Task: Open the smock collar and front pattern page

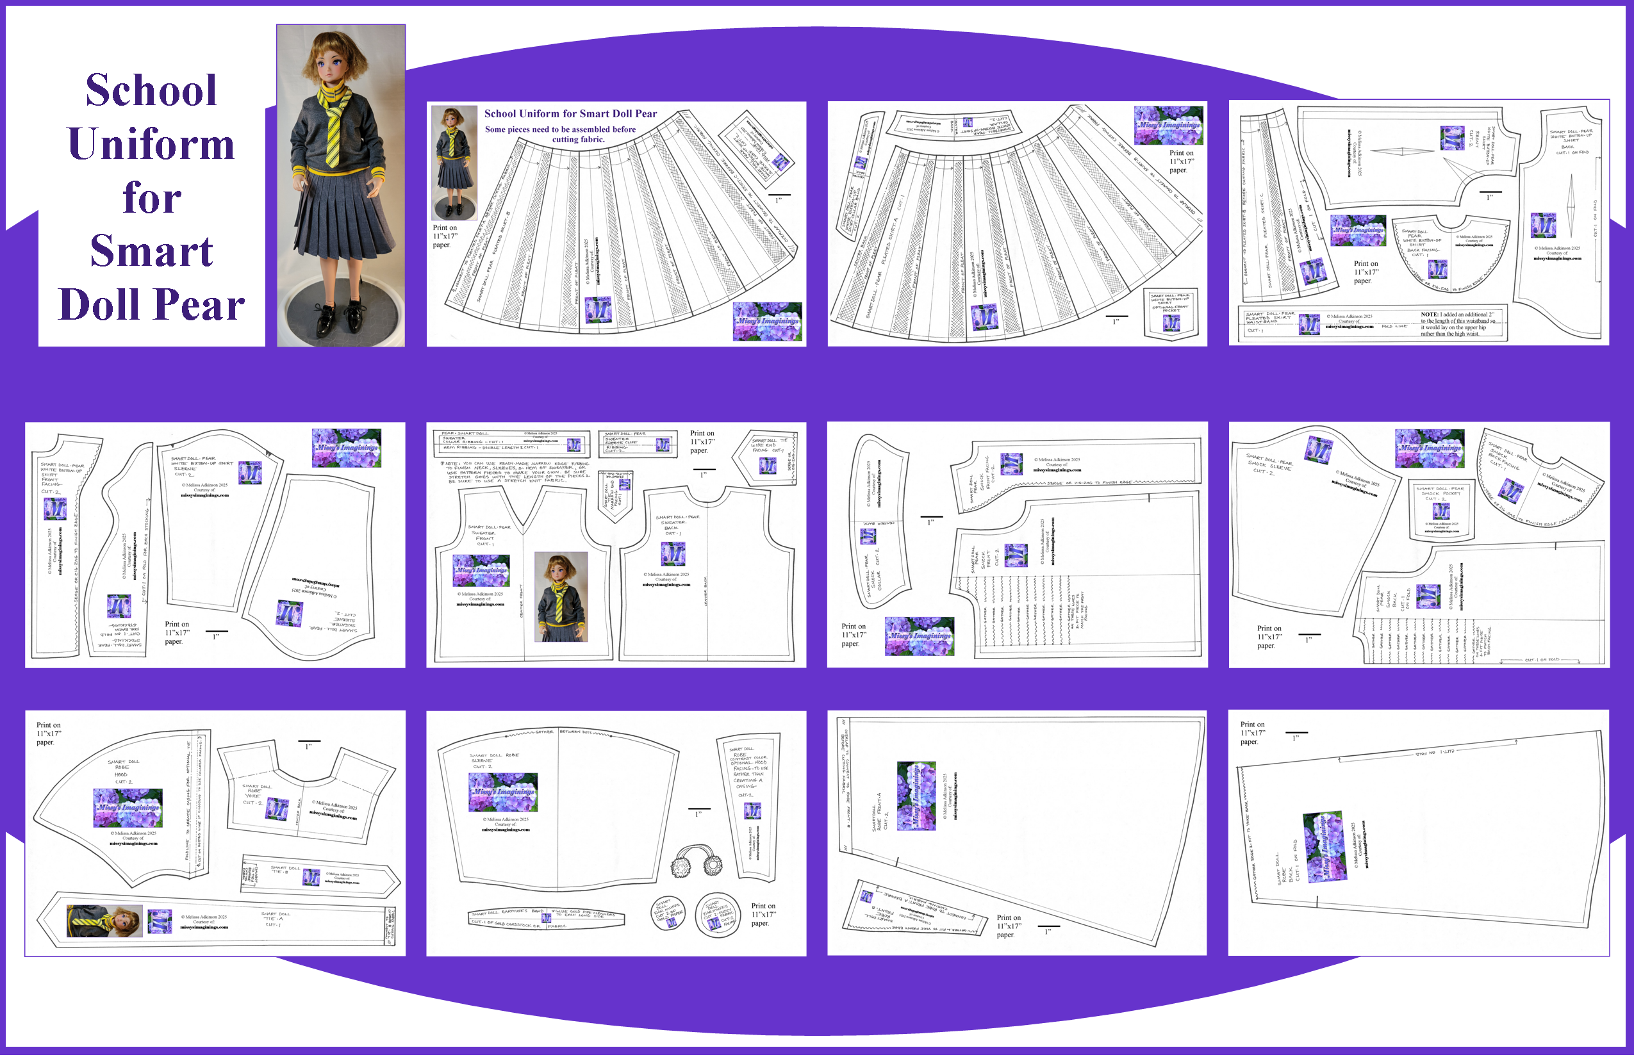Action: pos(1017,545)
